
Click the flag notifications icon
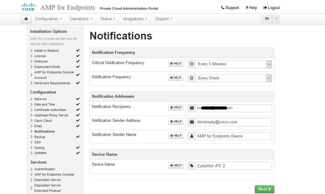click(267, 19)
